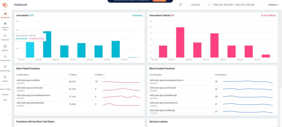Open wild-rydes-app-uploadReceipt in Most Invoked Functions
The height and width of the screenshot is (127, 282).
(x=163, y=95)
